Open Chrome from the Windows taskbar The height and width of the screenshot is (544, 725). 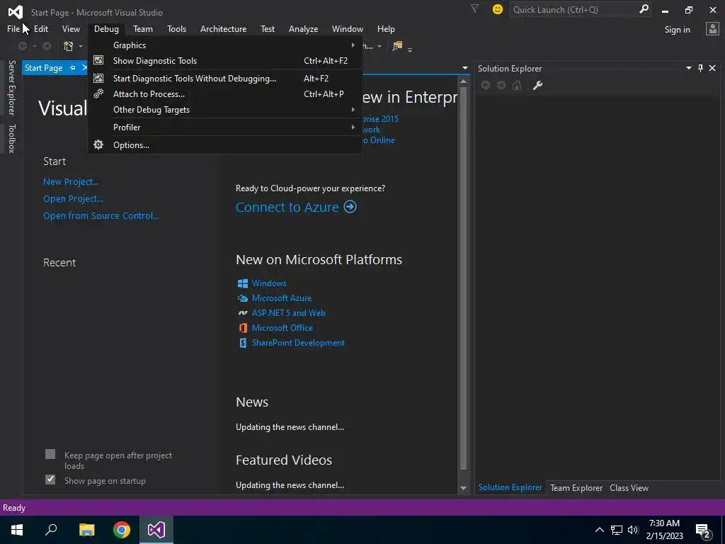pyautogui.click(x=122, y=530)
